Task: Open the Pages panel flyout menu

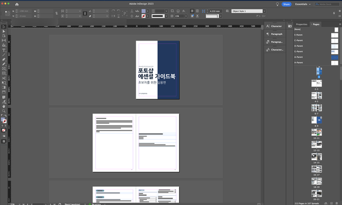Action: tap(340, 24)
